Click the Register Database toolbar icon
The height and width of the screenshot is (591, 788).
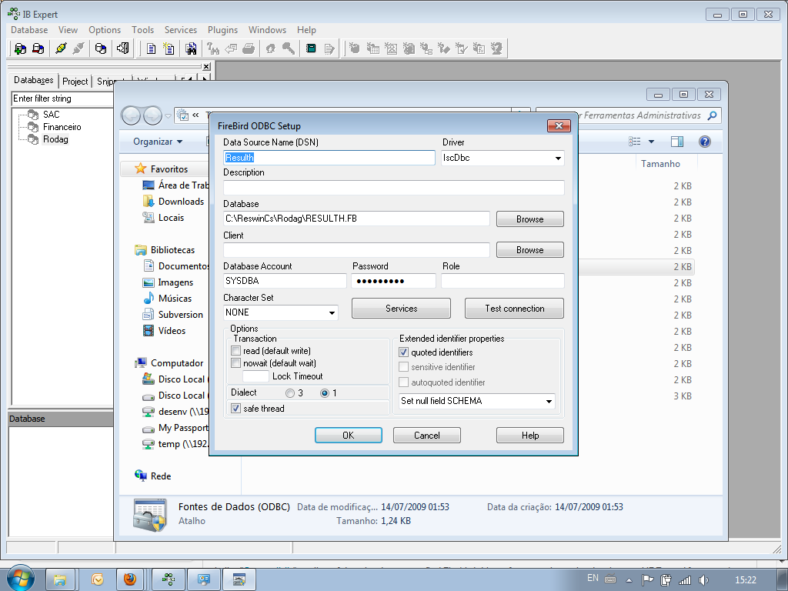20,48
